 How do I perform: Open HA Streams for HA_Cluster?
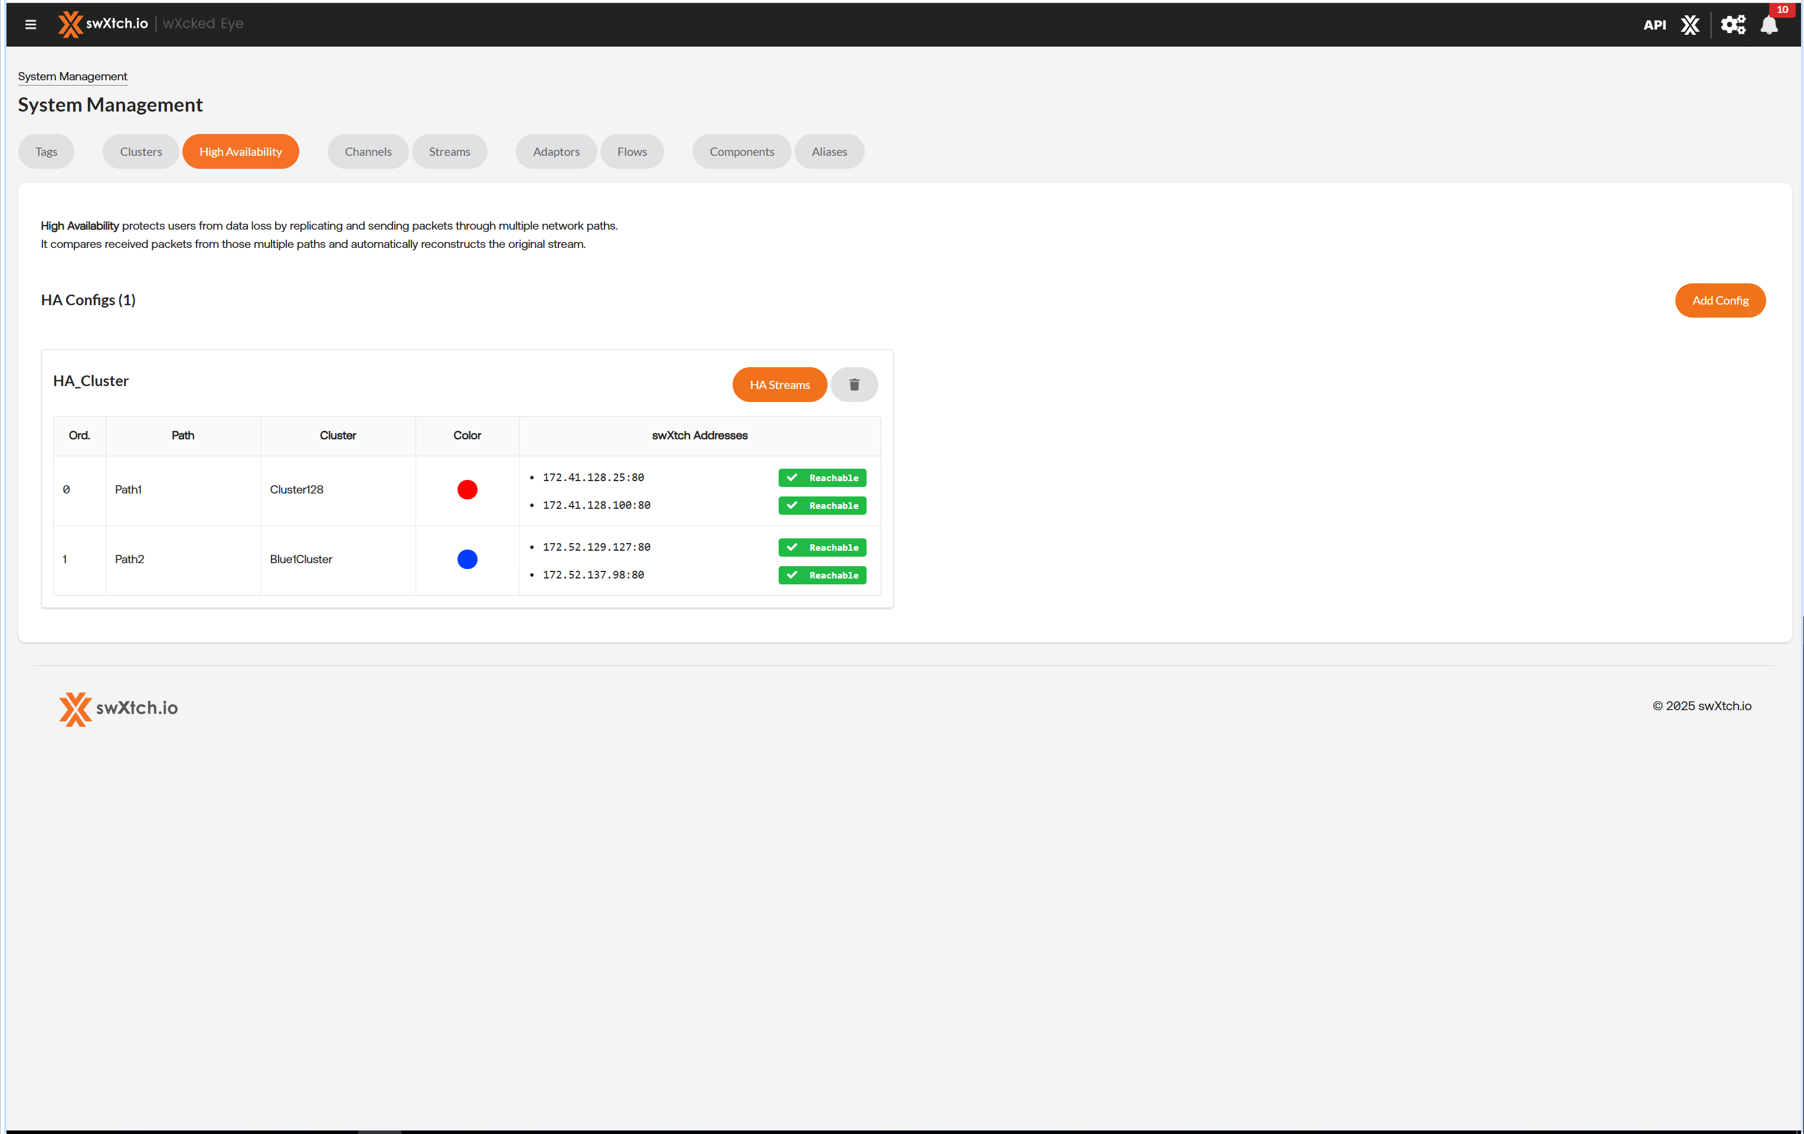point(779,385)
